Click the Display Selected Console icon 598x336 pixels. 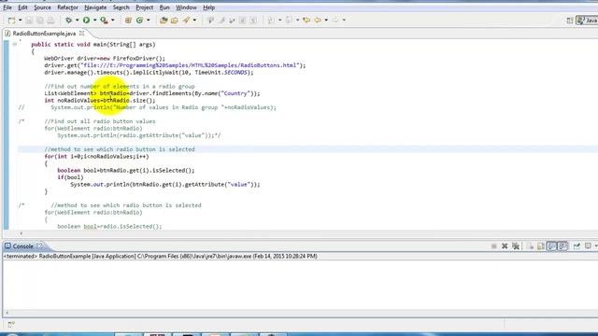pyautogui.click(x=588, y=246)
